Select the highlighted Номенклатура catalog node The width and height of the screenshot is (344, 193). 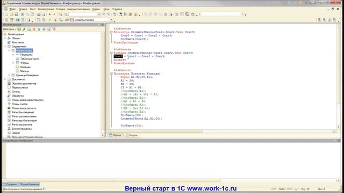click(24, 50)
